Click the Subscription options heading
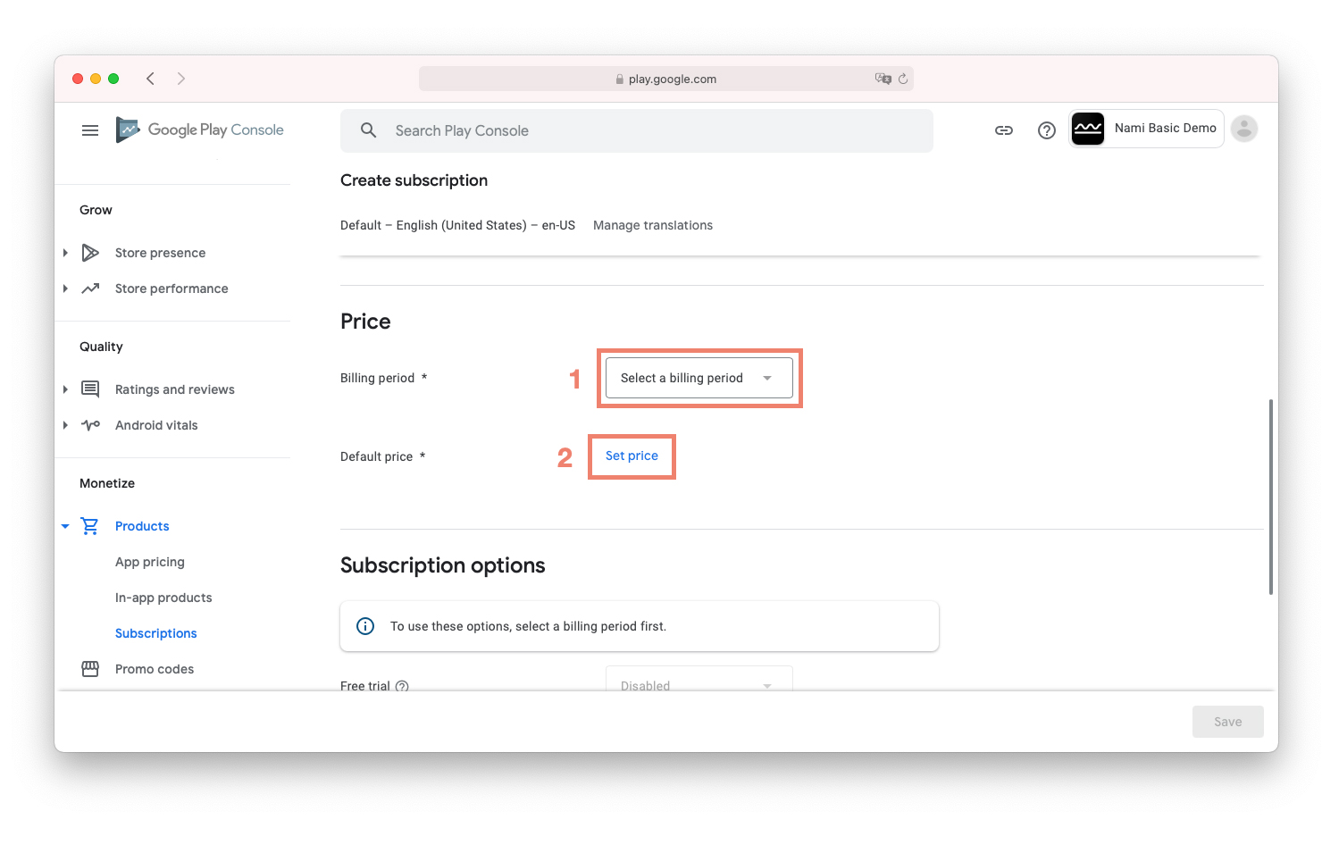 (x=442, y=565)
